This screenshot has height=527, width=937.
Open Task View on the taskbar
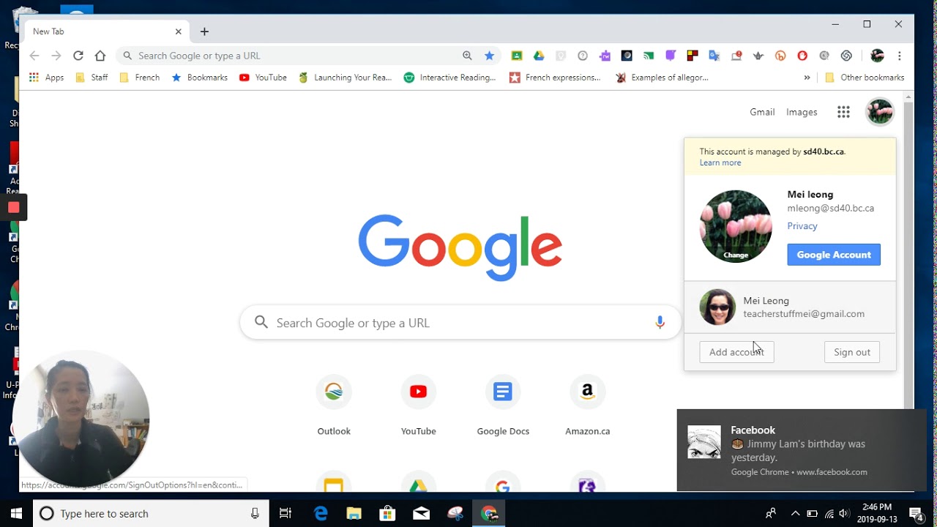[x=285, y=513]
